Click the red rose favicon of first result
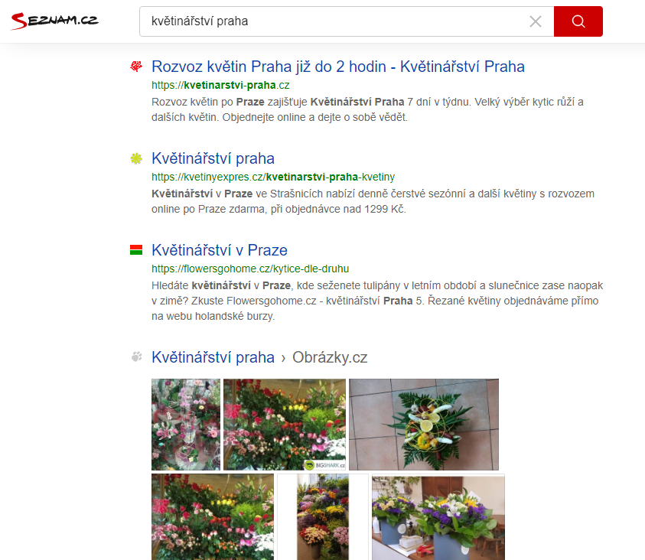 coord(136,67)
